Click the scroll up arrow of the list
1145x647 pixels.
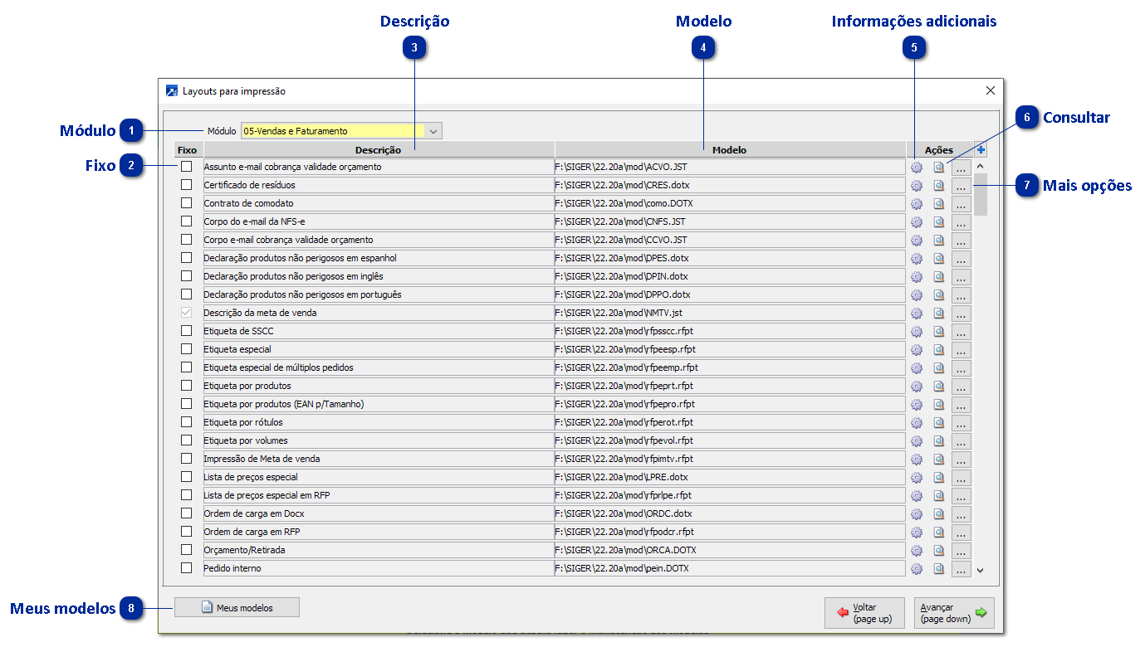click(x=981, y=167)
